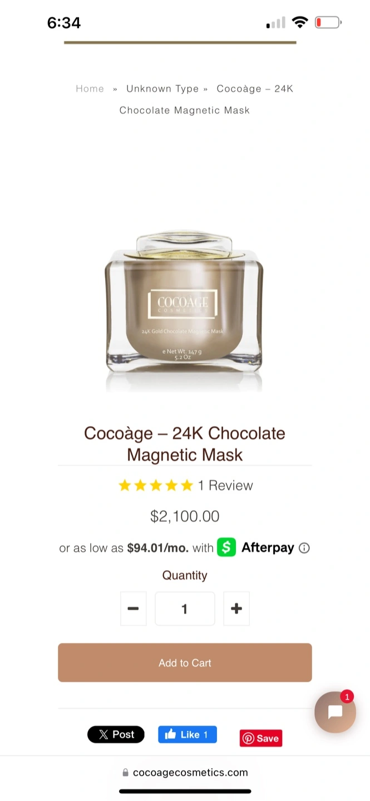
Task: Open the 1 Review link
Action: 225,486
